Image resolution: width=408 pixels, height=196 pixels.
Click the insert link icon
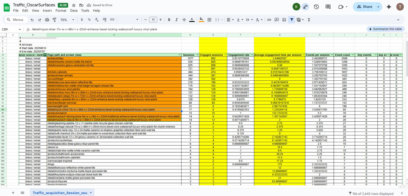269,19
